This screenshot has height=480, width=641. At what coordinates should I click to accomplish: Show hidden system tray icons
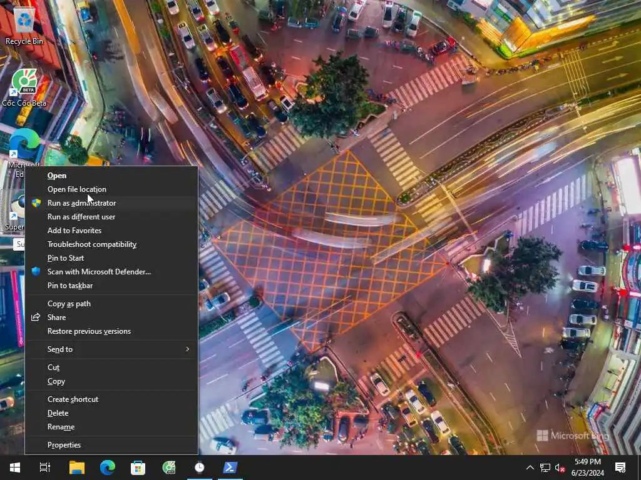pos(530,467)
